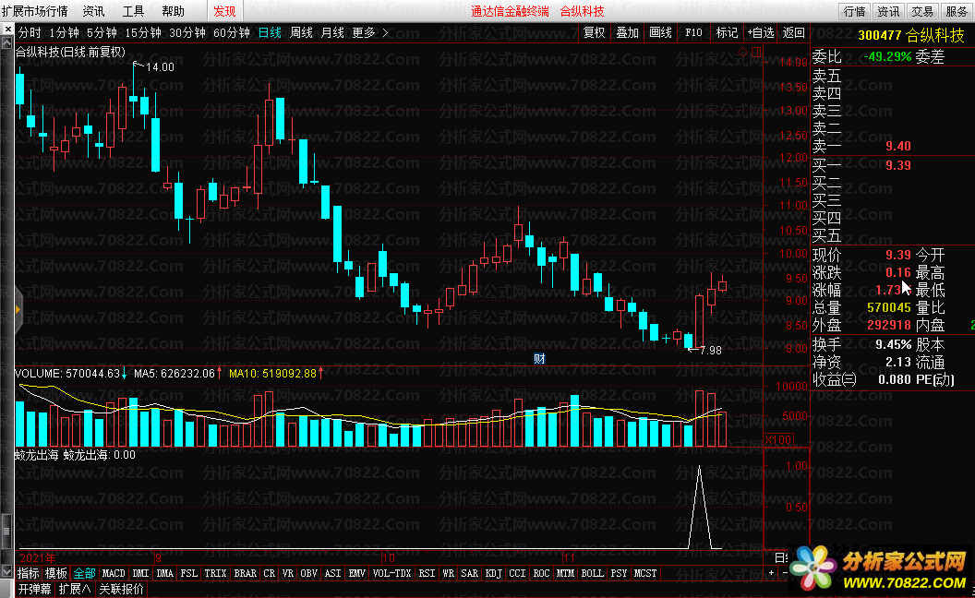Select the 分时 period tab
Screen dimensions: 975x598
(x=30, y=32)
